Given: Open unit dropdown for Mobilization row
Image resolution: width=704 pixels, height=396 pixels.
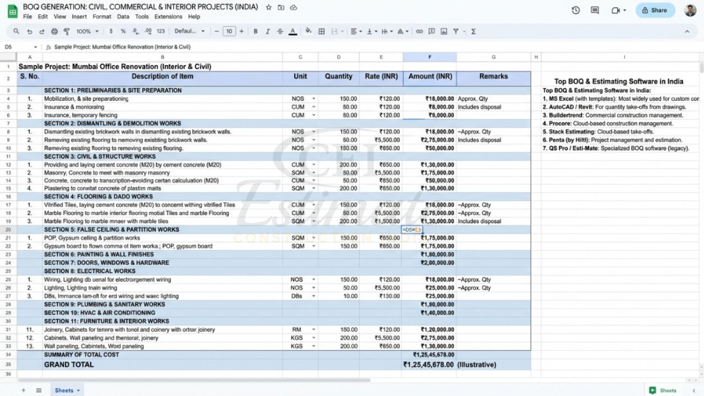Looking at the screenshot, I should point(313,99).
